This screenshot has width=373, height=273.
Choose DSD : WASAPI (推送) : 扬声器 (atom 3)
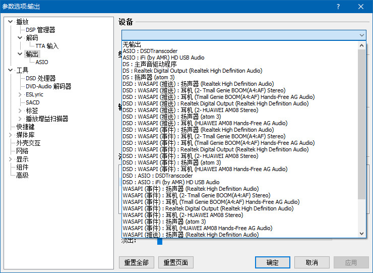[240, 117]
